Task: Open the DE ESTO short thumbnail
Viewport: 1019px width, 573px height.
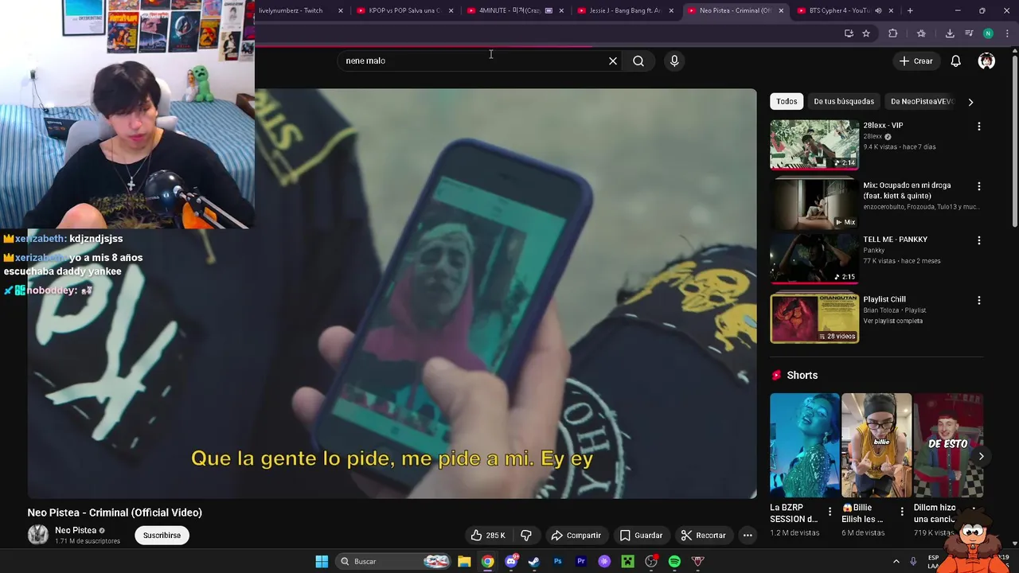Action: pyautogui.click(x=948, y=446)
